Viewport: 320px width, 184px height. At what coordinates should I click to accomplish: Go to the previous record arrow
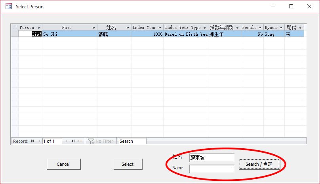point(39,141)
